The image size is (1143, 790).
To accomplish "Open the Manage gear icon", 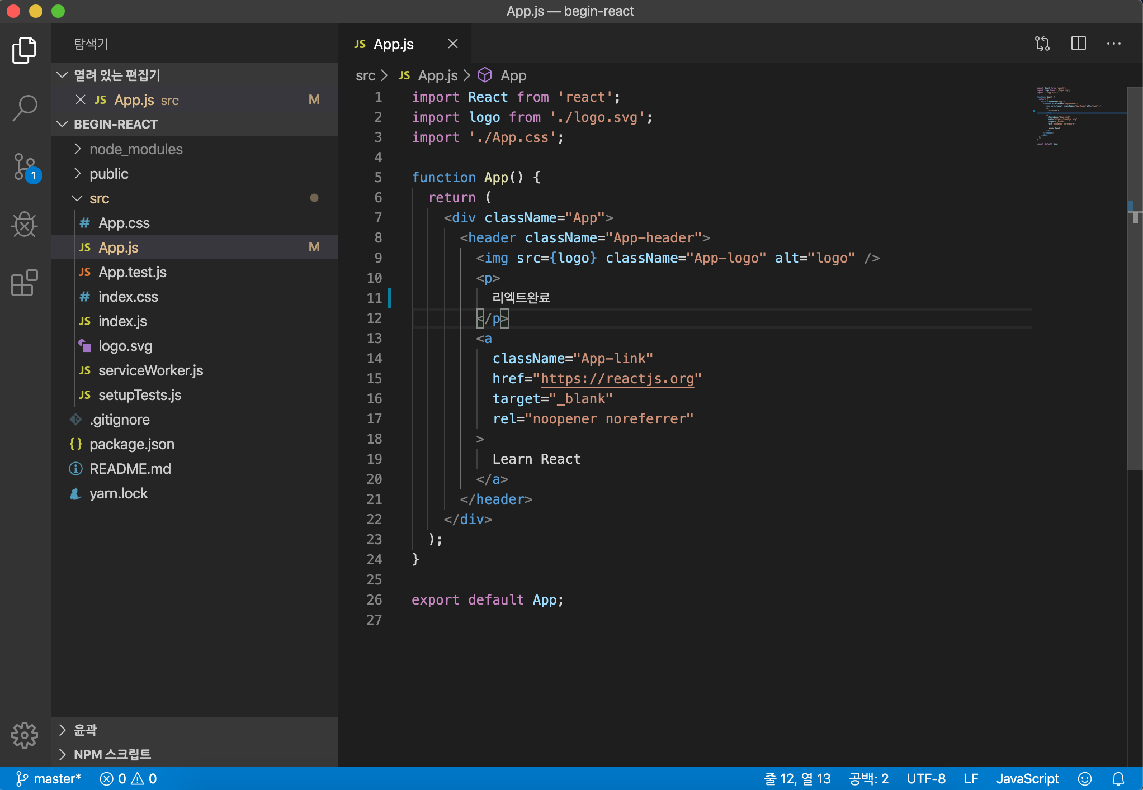I will [x=25, y=735].
